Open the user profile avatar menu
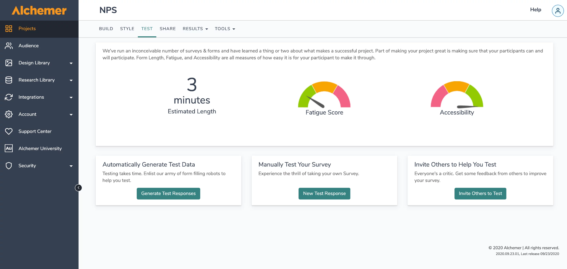567x269 pixels. click(x=558, y=11)
